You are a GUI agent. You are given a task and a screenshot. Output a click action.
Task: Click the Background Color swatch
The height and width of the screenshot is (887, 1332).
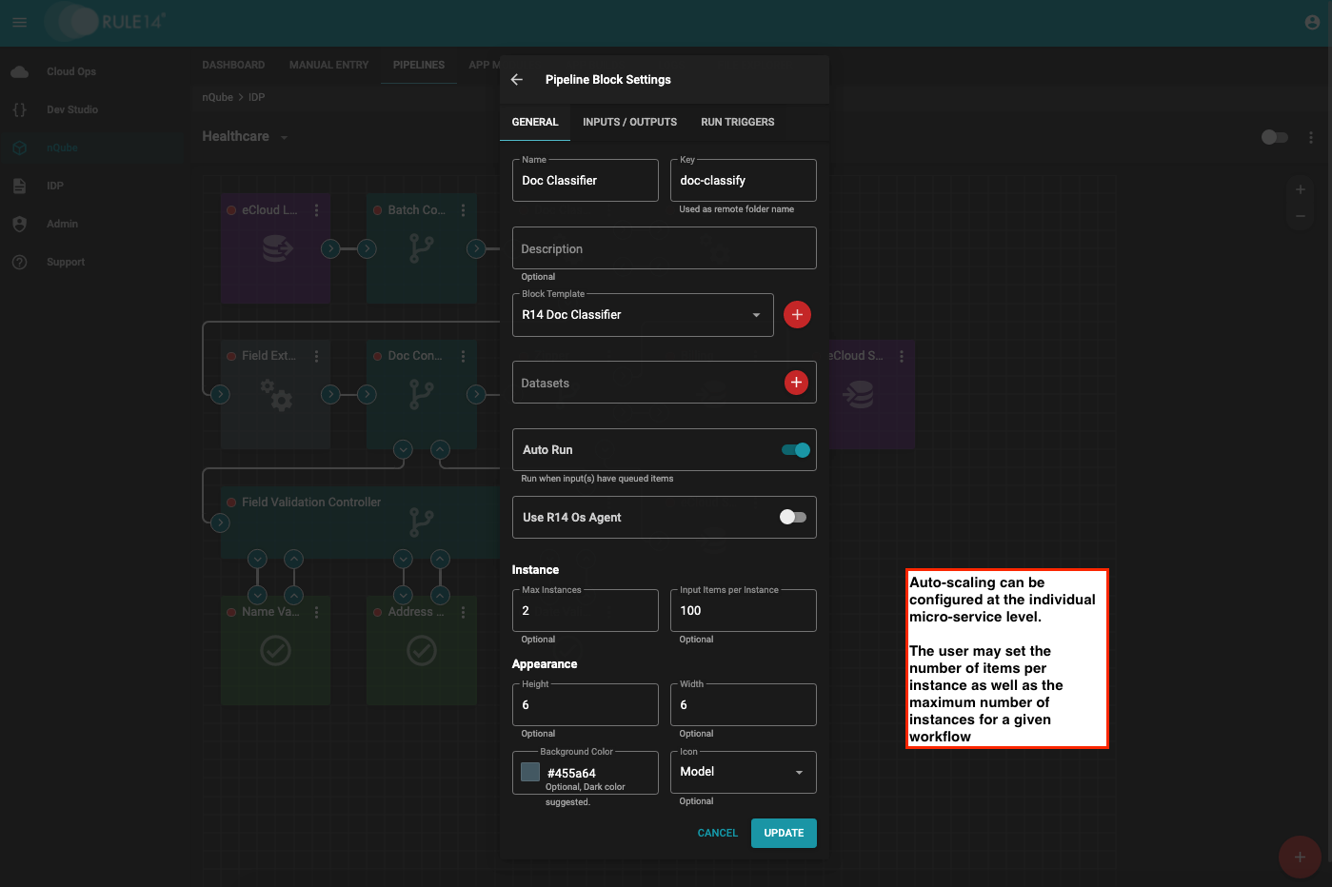coord(530,772)
